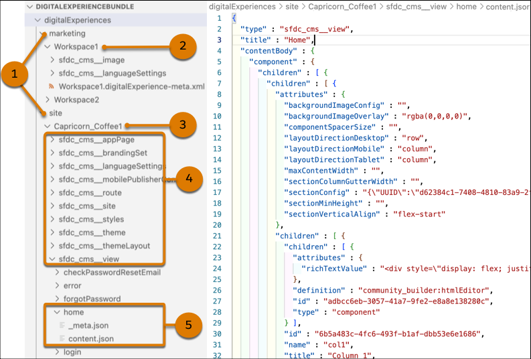Expand the Workspace2 folder chevron
Image resolution: width=531 pixels, height=359 pixels.
coord(47,100)
